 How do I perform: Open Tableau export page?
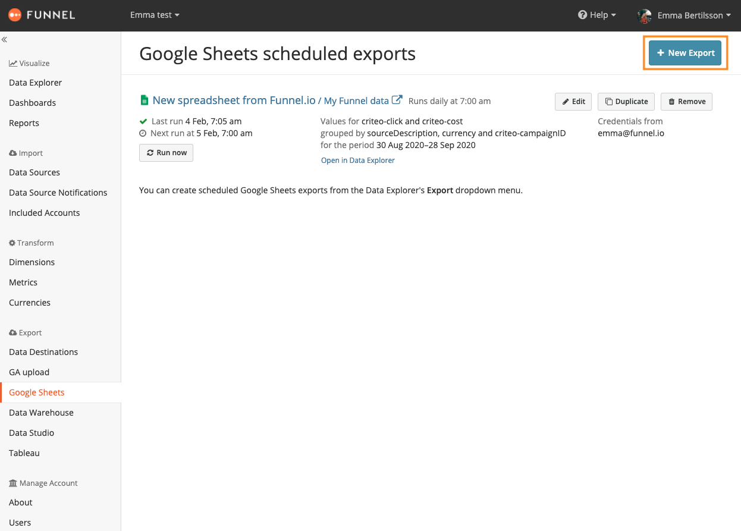click(x=24, y=453)
